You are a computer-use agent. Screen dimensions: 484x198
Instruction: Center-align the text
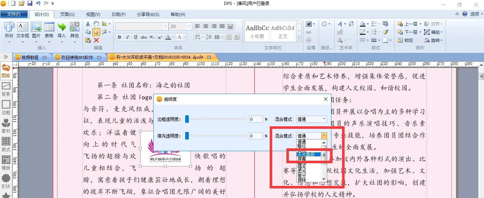pos(206,26)
